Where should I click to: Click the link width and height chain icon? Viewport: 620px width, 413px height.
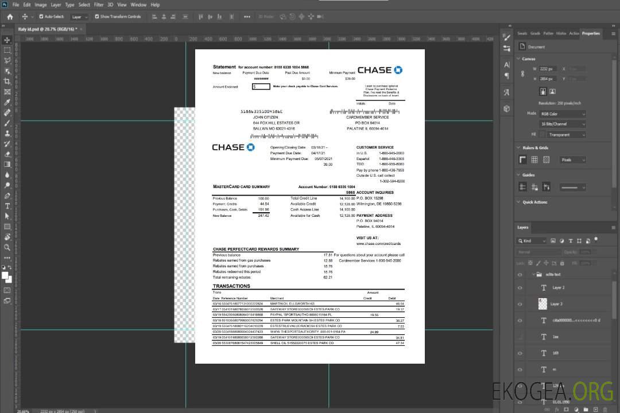(523, 74)
